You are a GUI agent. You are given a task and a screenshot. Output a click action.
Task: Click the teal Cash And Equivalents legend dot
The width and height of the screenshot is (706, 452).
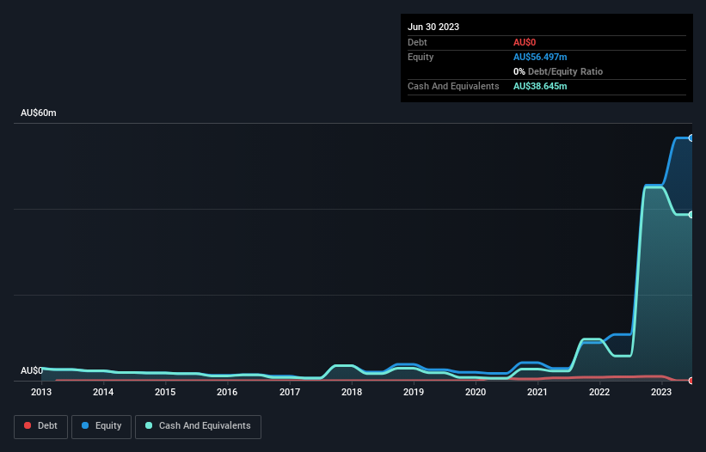coord(149,425)
